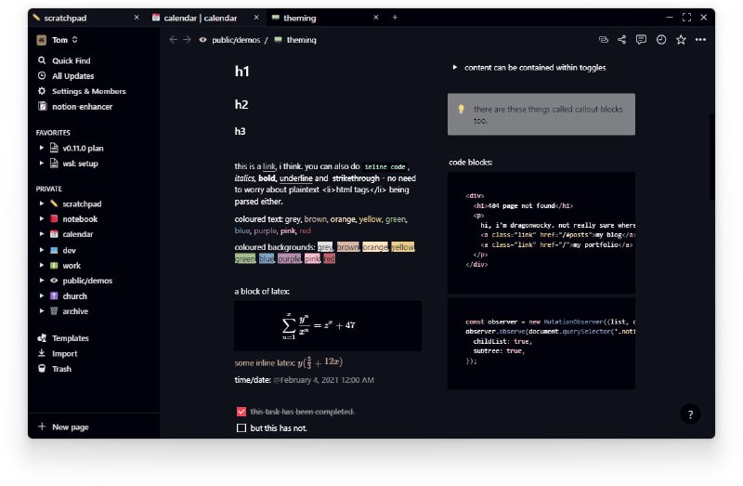Click the dev laptop icon
The image size is (743, 486).
point(54,250)
